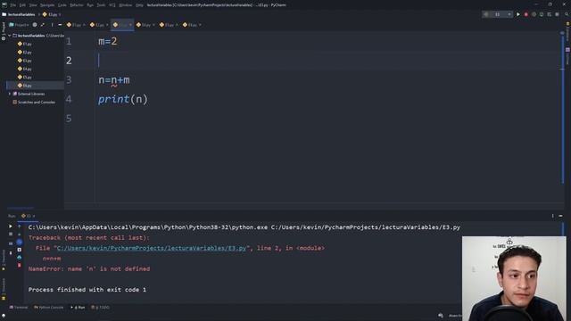
Task: Expand the External Libraries node
Action: point(10,94)
